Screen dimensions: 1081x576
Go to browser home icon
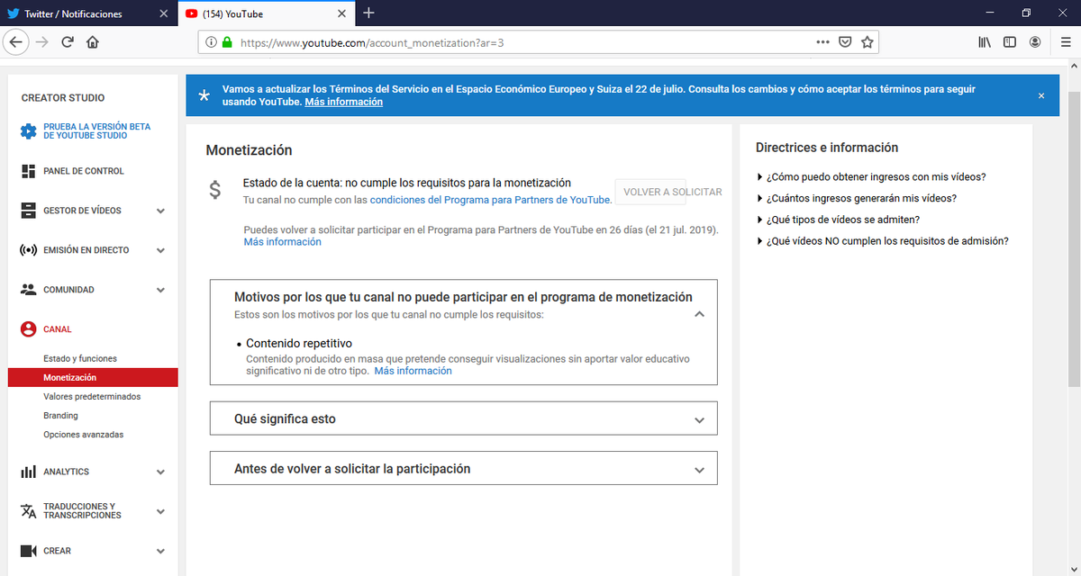click(x=92, y=42)
